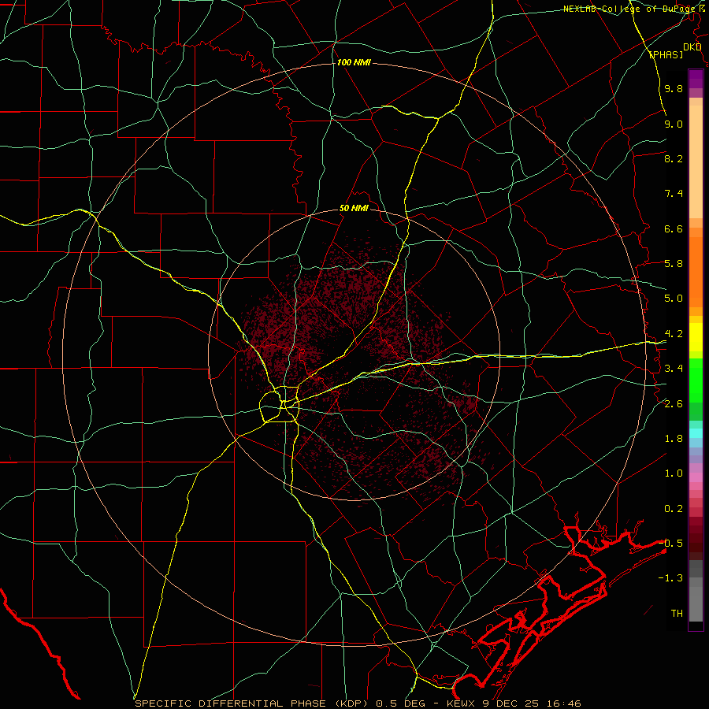Image resolution: width=709 pixels, height=709 pixels.
Task: Click the bright green segment of color bar
Action: (696, 380)
